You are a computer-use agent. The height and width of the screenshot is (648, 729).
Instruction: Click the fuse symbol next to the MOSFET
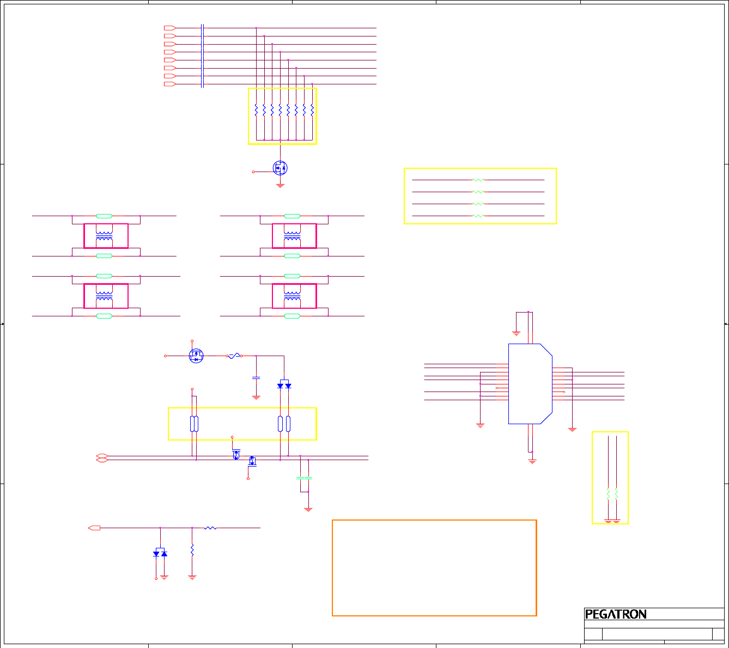[x=235, y=356]
